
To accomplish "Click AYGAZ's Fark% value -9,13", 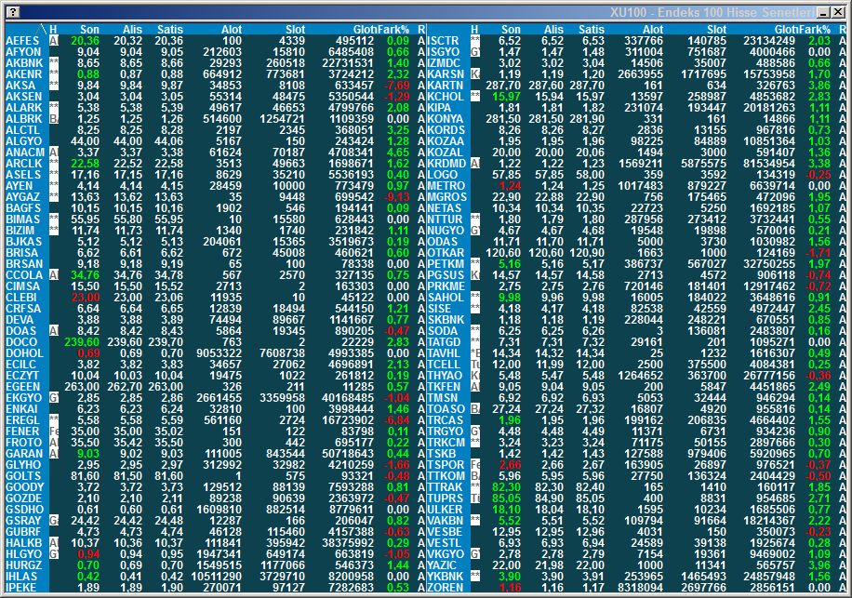I will click(x=397, y=196).
